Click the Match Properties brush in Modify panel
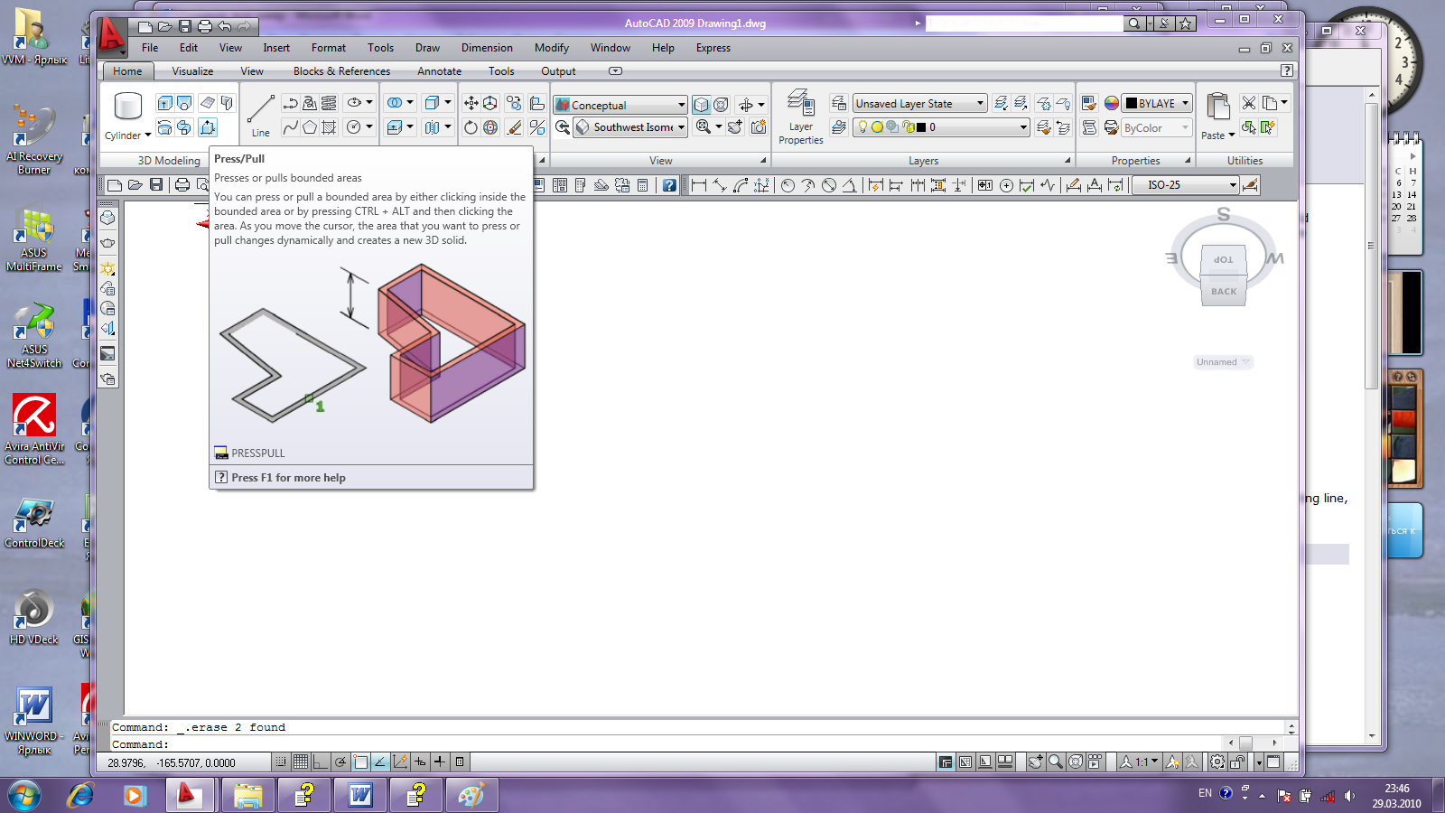The height and width of the screenshot is (813, 1445). pyautogui.click(x=514, y=127)
